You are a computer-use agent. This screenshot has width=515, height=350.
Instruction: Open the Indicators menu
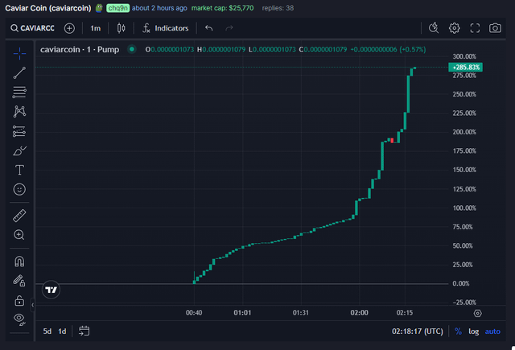[165, 28]
